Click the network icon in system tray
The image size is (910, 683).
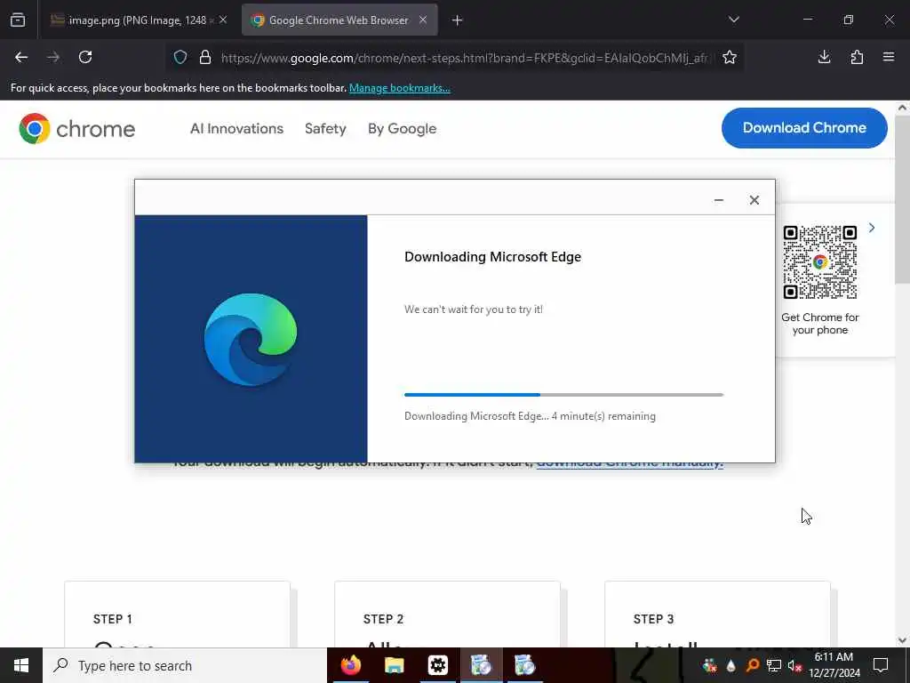pos(774,665)
